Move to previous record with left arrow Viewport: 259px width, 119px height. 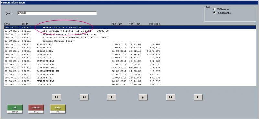(x=111, y=97)
